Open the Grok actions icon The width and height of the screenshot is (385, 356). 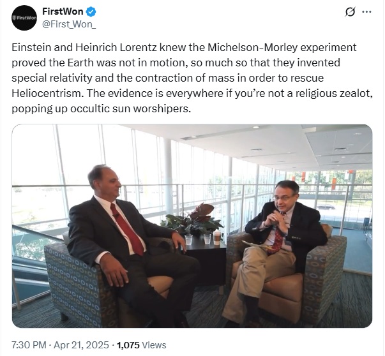349,12
